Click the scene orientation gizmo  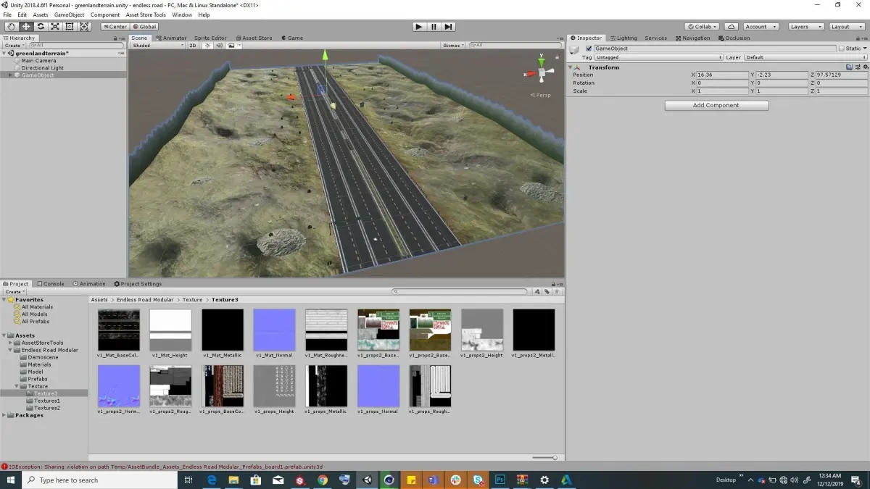[541, 72]
